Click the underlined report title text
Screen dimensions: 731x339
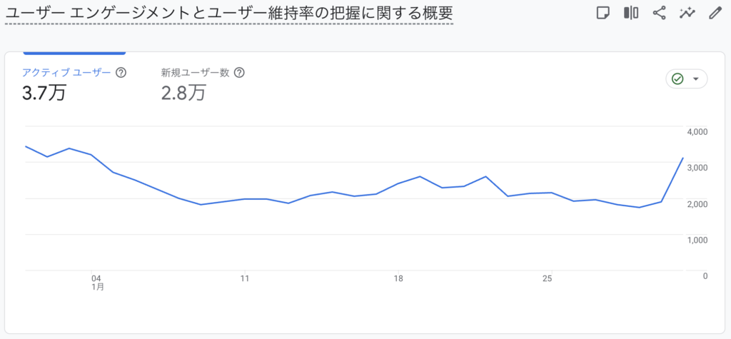tap(228, 14)
